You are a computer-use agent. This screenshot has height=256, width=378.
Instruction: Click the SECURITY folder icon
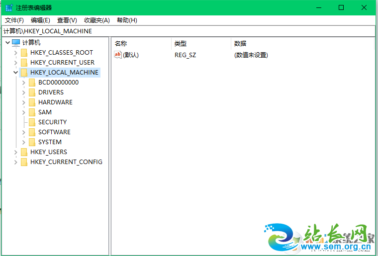pos(32,122)
